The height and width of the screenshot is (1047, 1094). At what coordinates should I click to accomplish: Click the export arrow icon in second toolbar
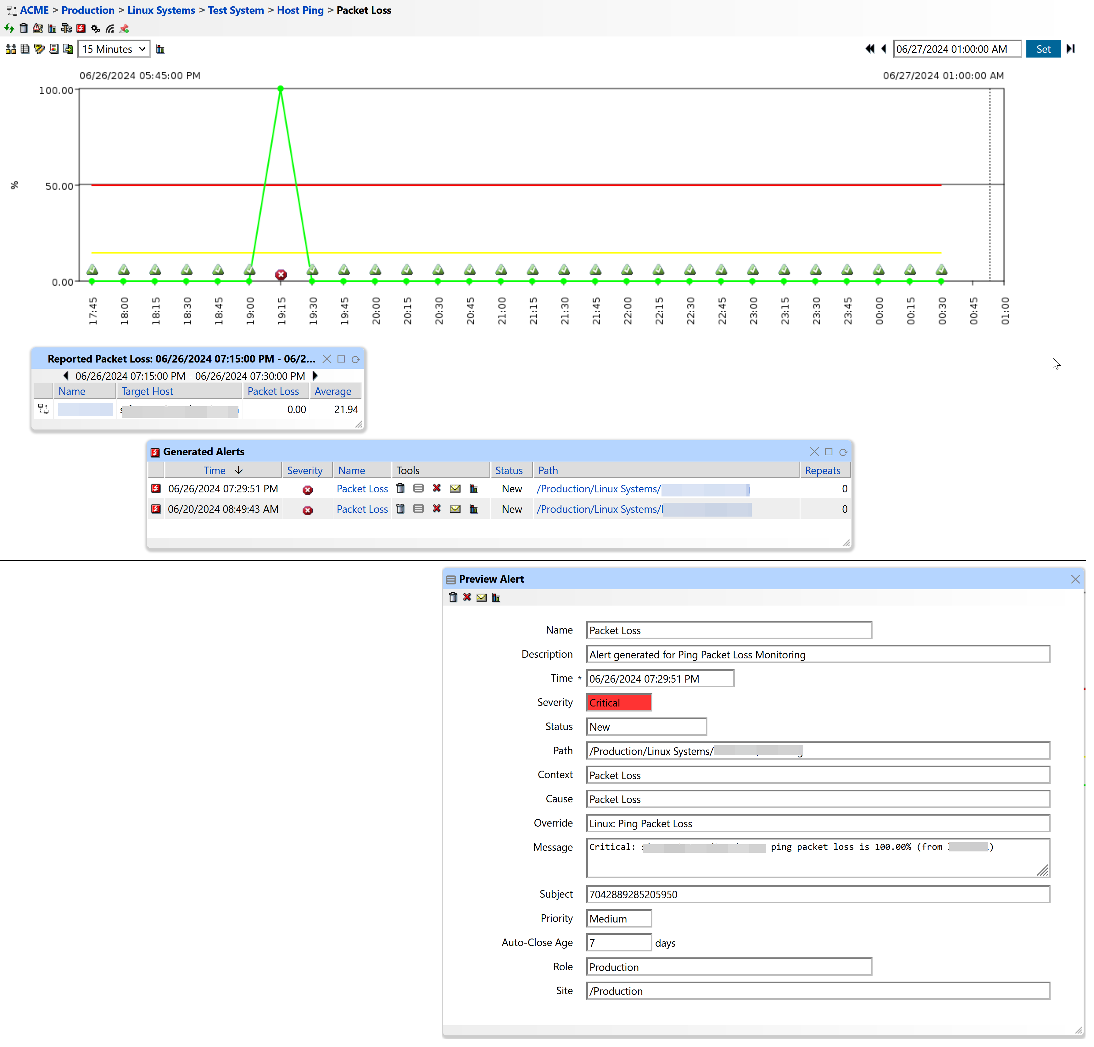click(x=68, y=49)
